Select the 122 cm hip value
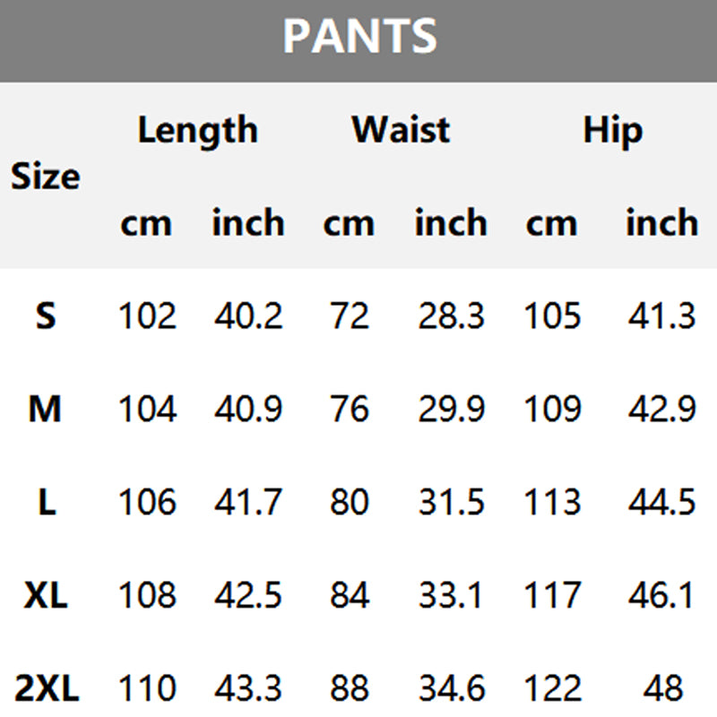 point(552,690)
